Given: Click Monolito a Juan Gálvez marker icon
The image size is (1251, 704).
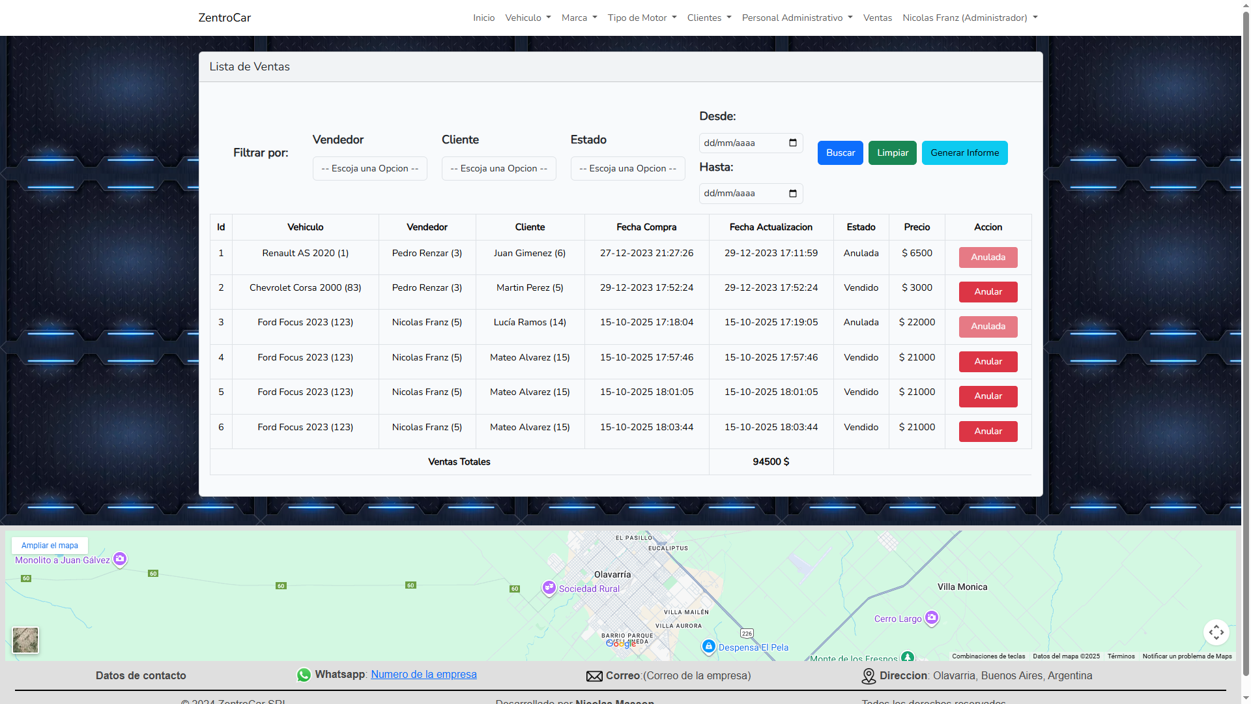Looking at the screenshot, I should coord(120,559).
